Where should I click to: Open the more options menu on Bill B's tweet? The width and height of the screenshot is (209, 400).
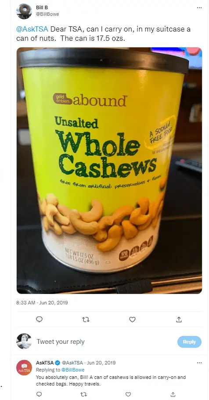199,7
